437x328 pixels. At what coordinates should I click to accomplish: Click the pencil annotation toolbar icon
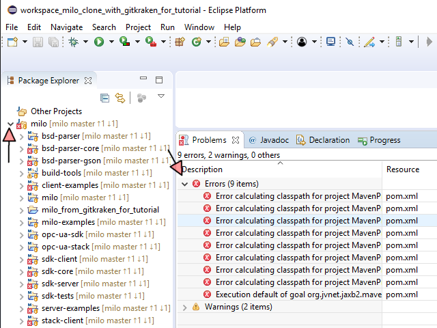[369, 42]
